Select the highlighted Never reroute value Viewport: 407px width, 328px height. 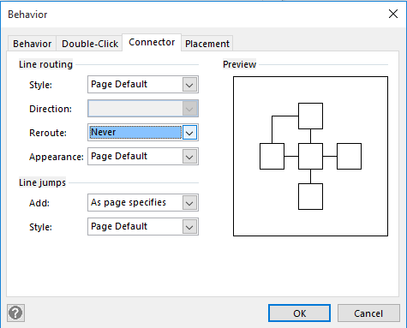coord(135,133)
